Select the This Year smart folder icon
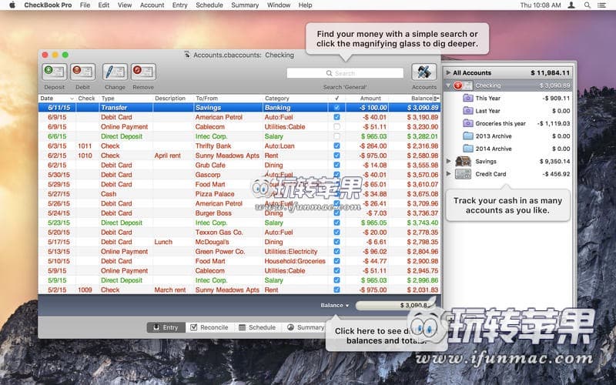 [x=467, y=99]
